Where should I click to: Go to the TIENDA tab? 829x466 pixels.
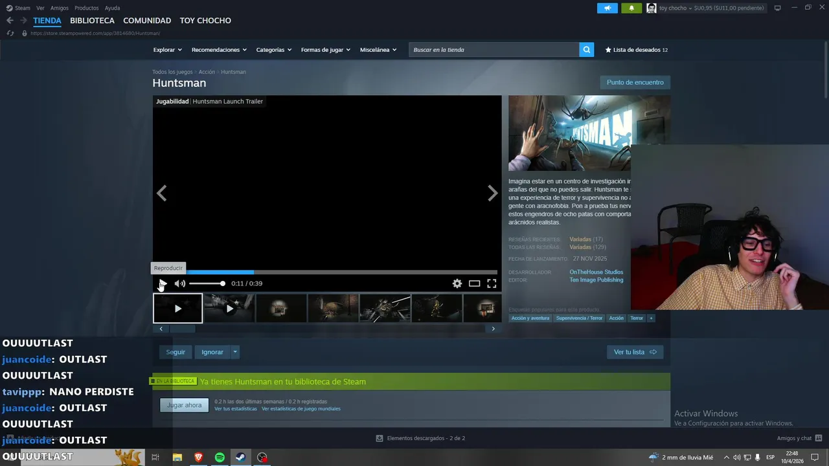coord(47,21)
